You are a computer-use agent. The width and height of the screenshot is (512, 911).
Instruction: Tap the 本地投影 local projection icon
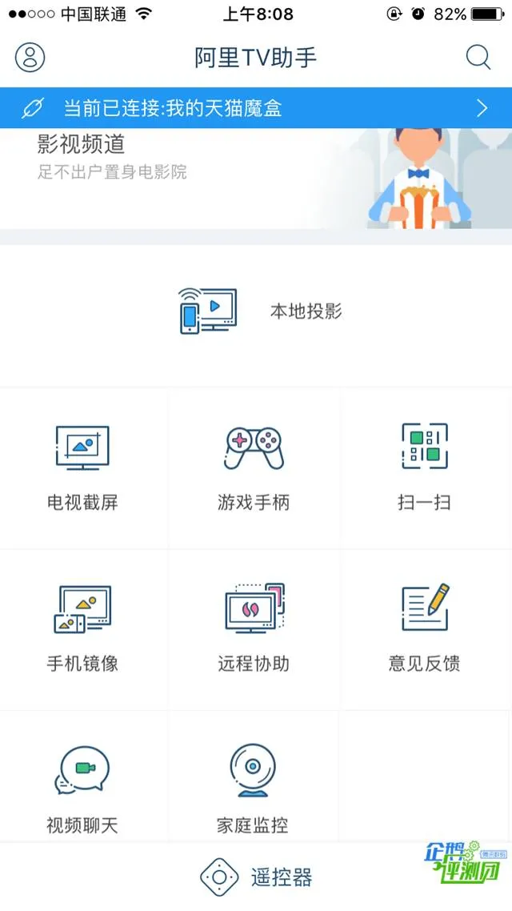point(207,311)
